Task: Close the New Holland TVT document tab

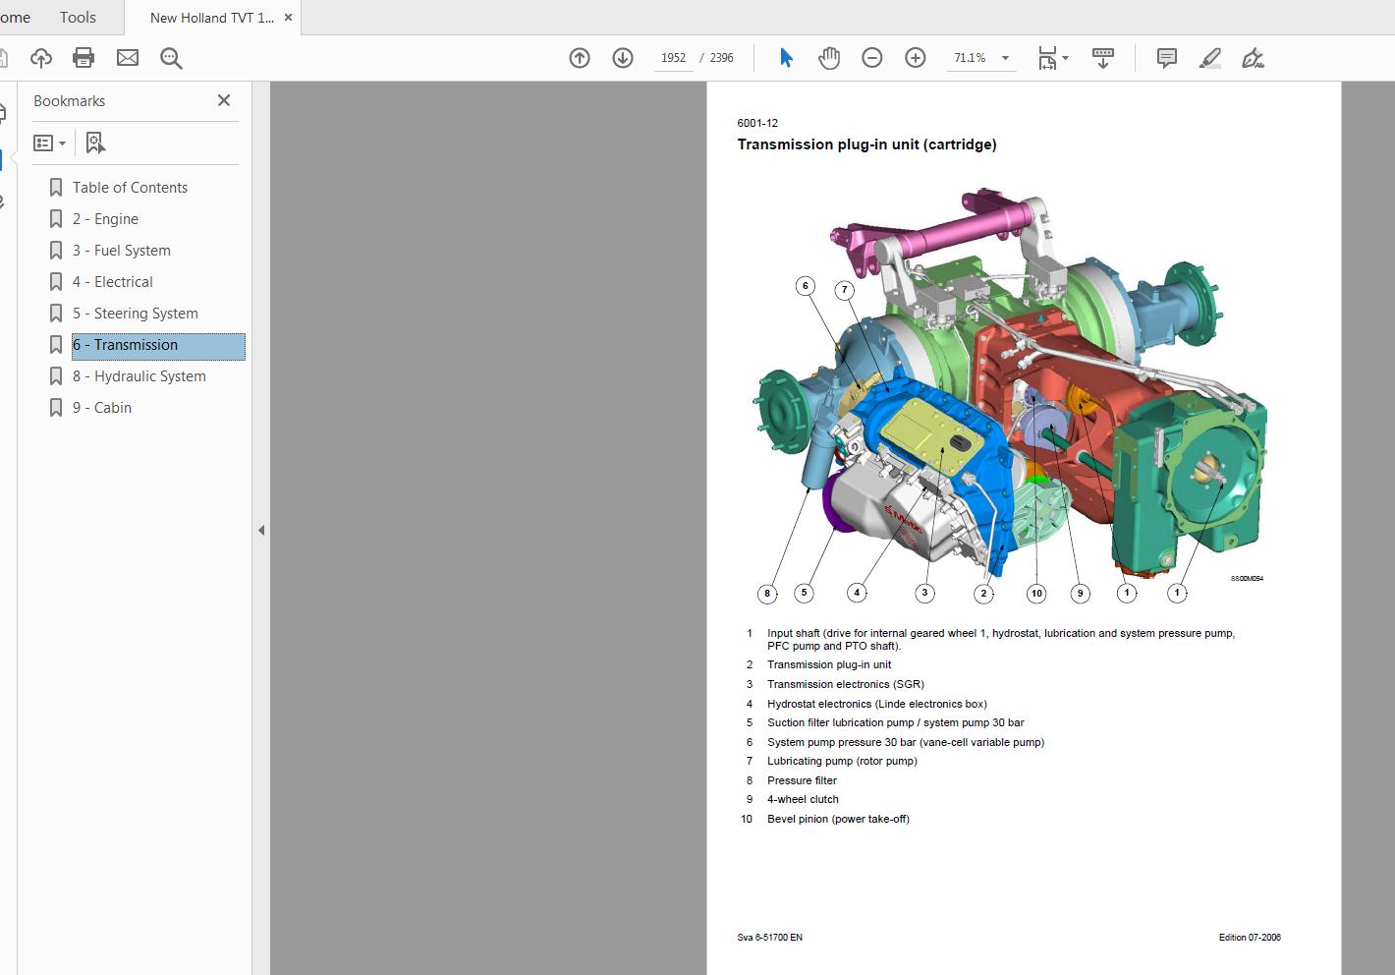Action: pos(289,18)
